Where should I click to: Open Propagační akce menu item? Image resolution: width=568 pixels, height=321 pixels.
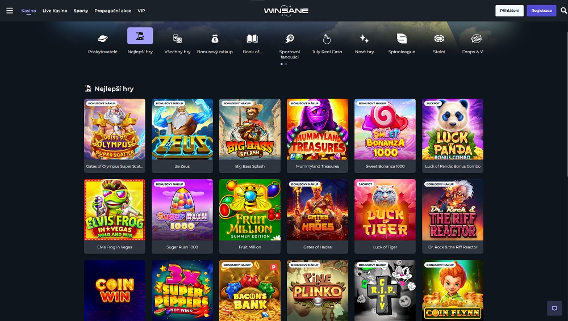[112, 11]
